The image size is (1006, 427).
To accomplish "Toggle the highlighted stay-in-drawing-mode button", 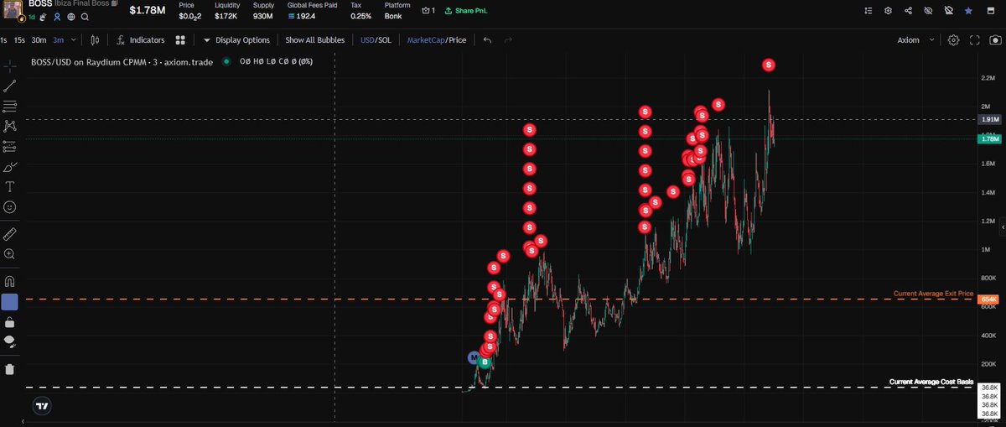I will coord(10,301).
